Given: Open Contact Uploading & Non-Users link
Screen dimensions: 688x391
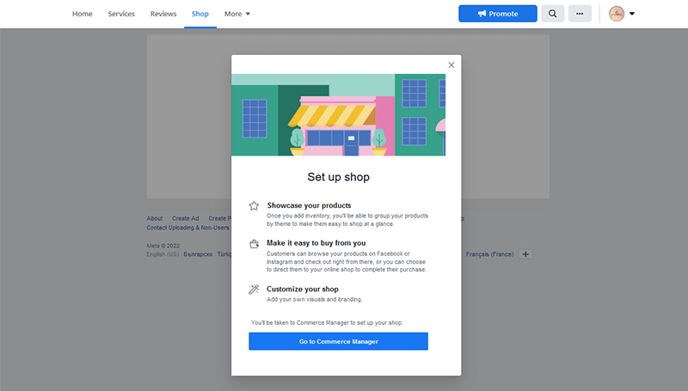Looking at the screenshot, I should 187,228.
